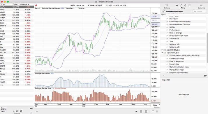Viewport: 208px width, 114px height.
Task: Click the indicator Search field
Action: point(199,12)
